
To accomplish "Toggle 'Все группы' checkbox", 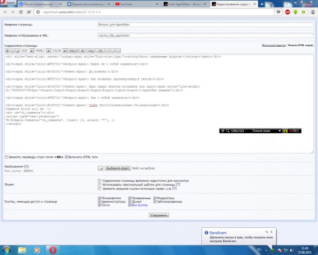I will [x=130, y=205].
